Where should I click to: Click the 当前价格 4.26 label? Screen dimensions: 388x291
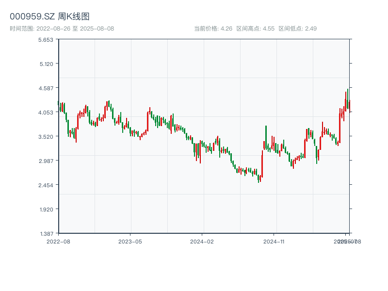[213, 29]
